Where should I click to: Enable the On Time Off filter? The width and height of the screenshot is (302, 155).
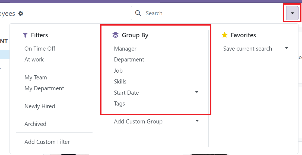click(40, 49)
